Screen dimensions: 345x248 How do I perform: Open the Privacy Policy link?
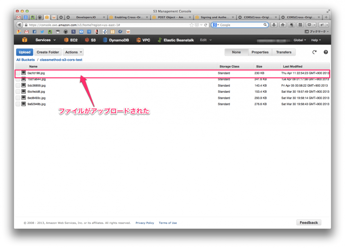(x=145, y=223)
